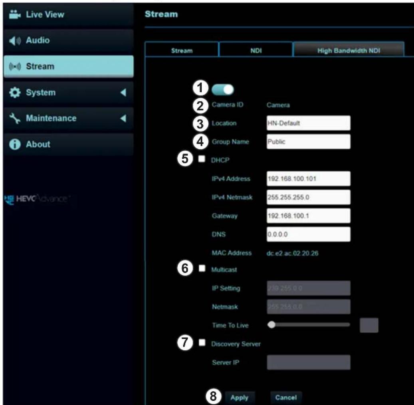Click the Time To Live value box
This screenshot has height=405, width=414.
click(369, 325)
